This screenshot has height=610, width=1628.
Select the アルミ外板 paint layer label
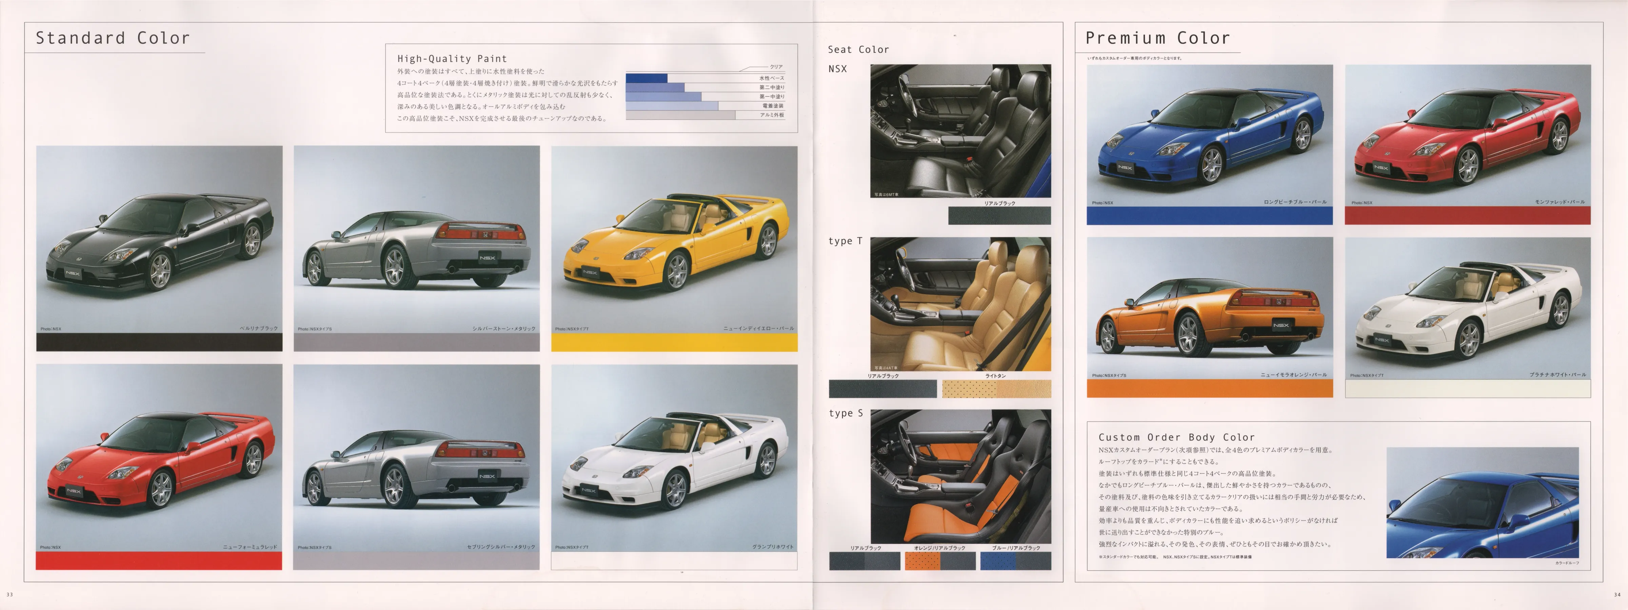(772, 115)
